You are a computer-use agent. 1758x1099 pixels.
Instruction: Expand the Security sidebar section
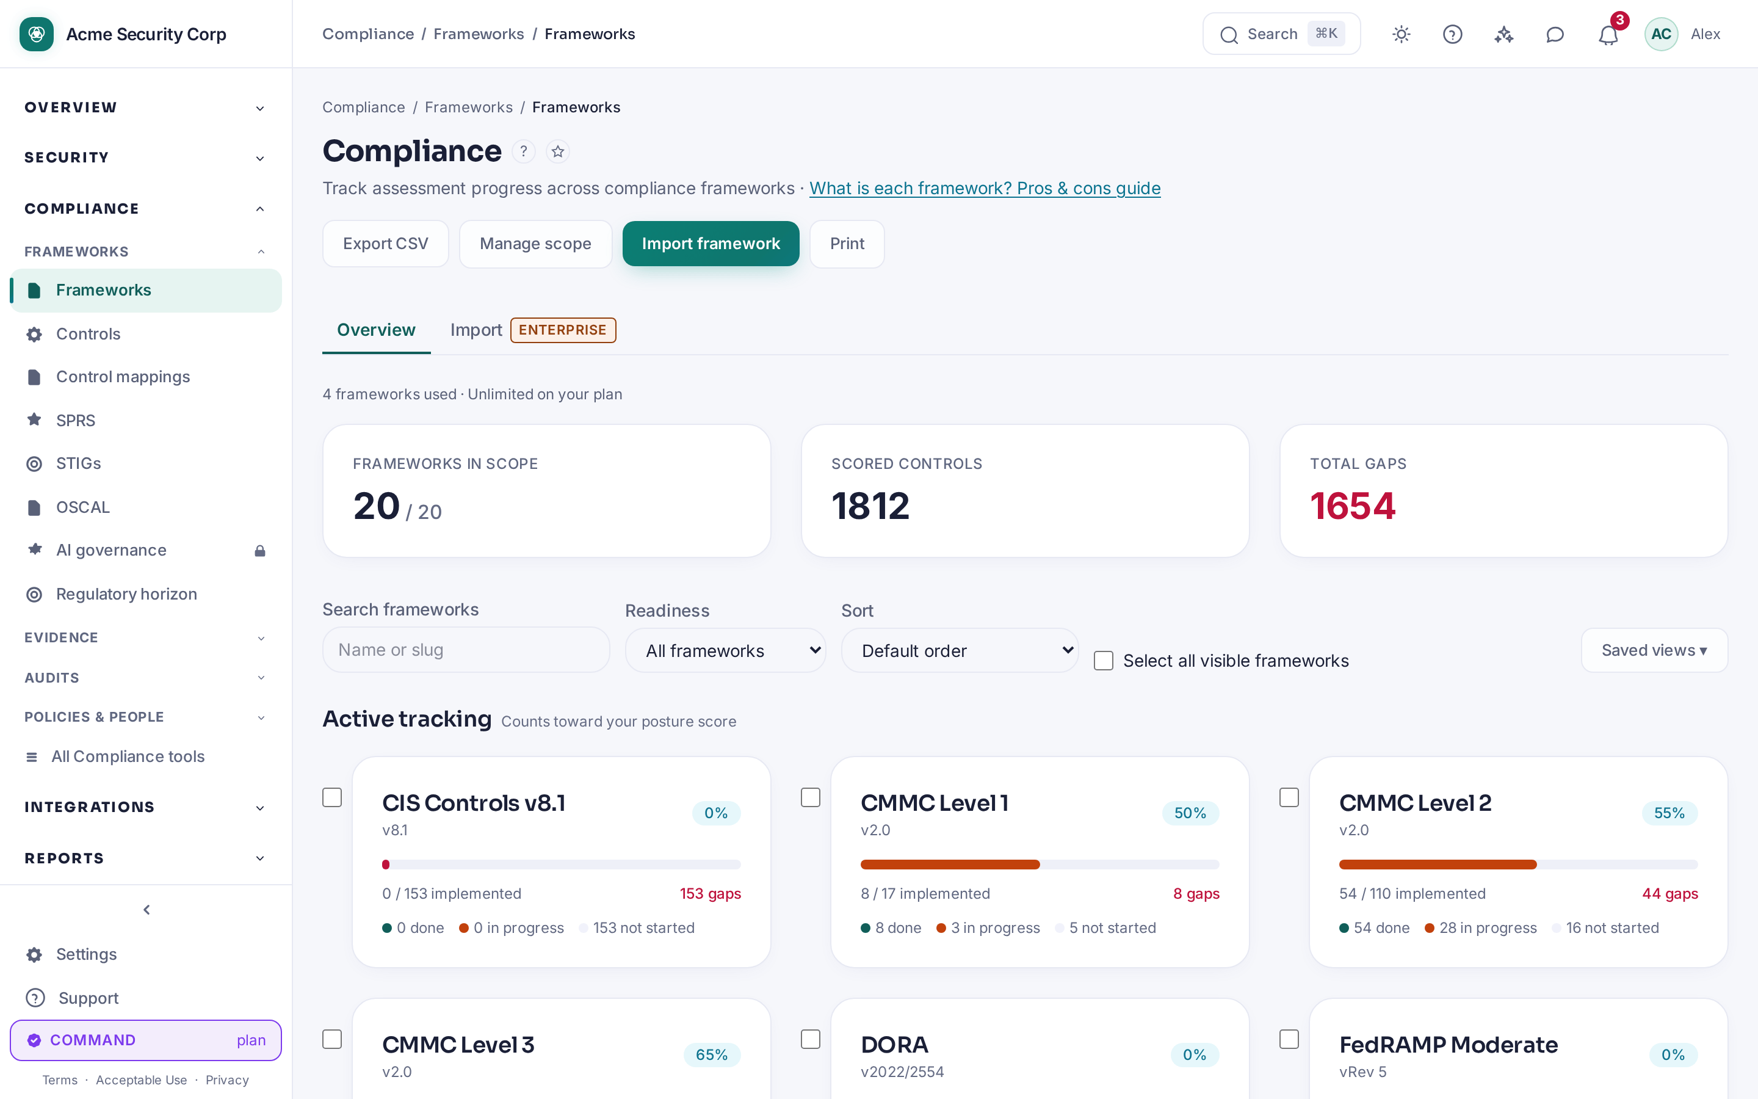(145, 158)
